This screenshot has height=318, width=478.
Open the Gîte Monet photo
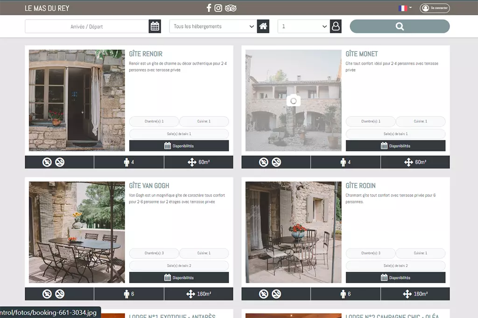pos(293,100)
